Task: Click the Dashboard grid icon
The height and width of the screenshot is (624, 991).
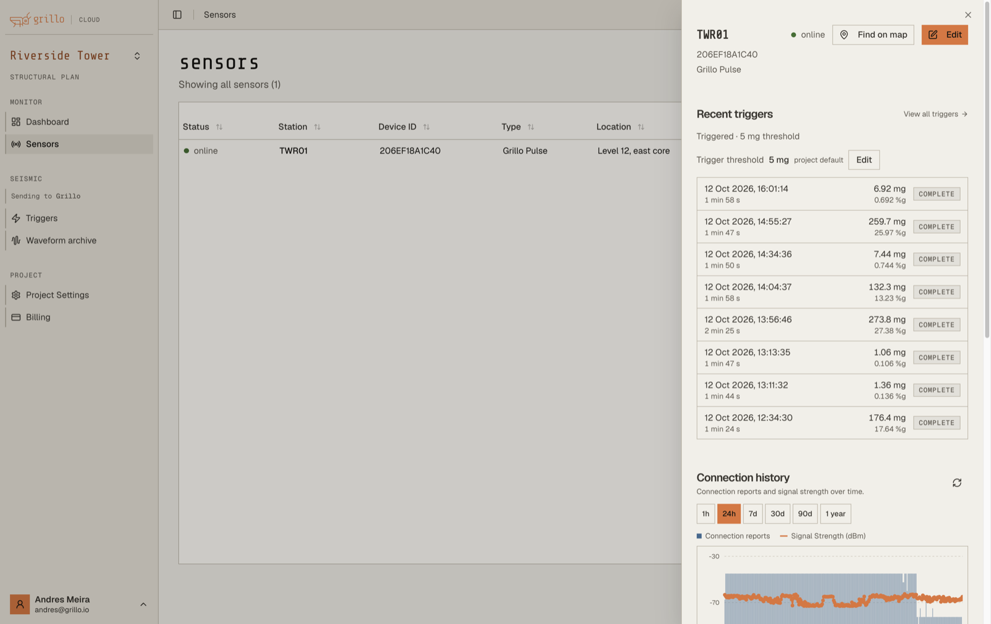Action: point(16,122)
